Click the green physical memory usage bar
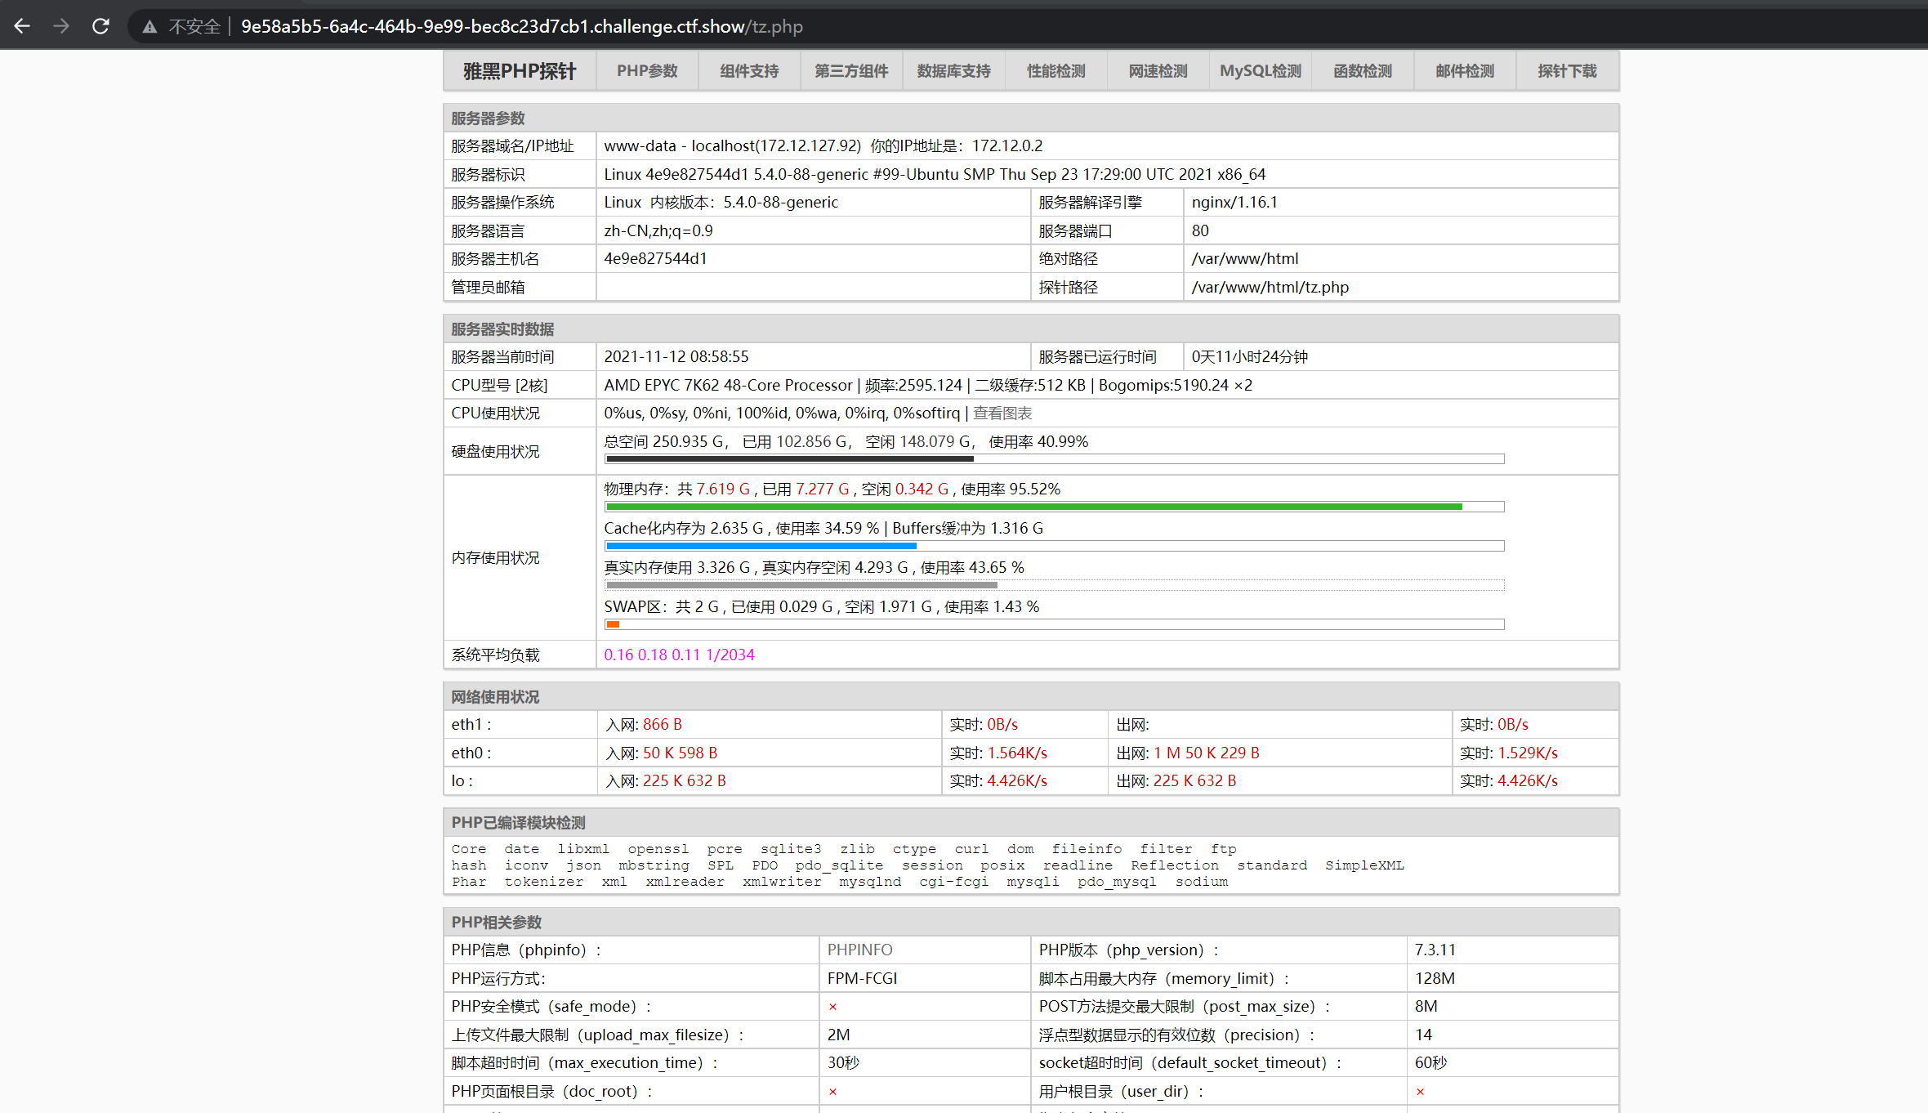The image size is (1928, 1113). point(1033,507)
